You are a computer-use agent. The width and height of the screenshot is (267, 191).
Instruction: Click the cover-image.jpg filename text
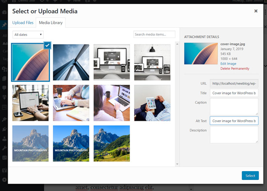(233, 44)
